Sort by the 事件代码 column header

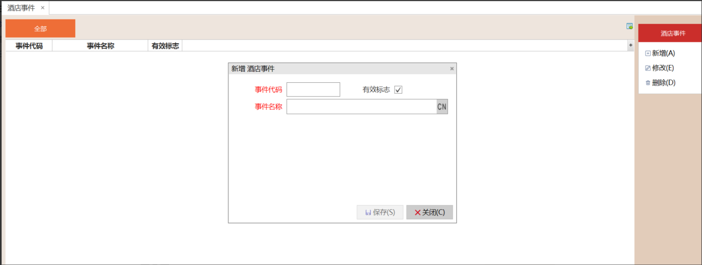[29, 46]
